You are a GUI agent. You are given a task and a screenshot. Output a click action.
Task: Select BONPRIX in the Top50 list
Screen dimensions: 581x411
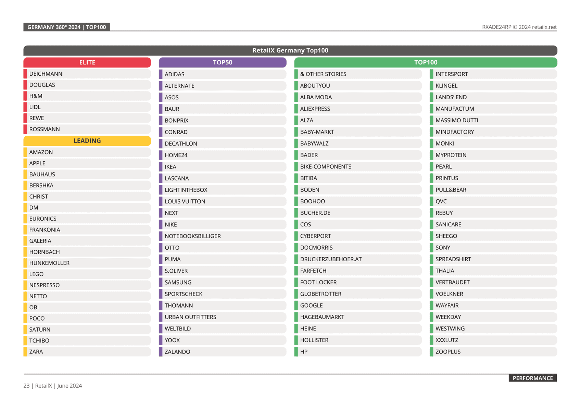pyautogui.click(x=223, y=120)
